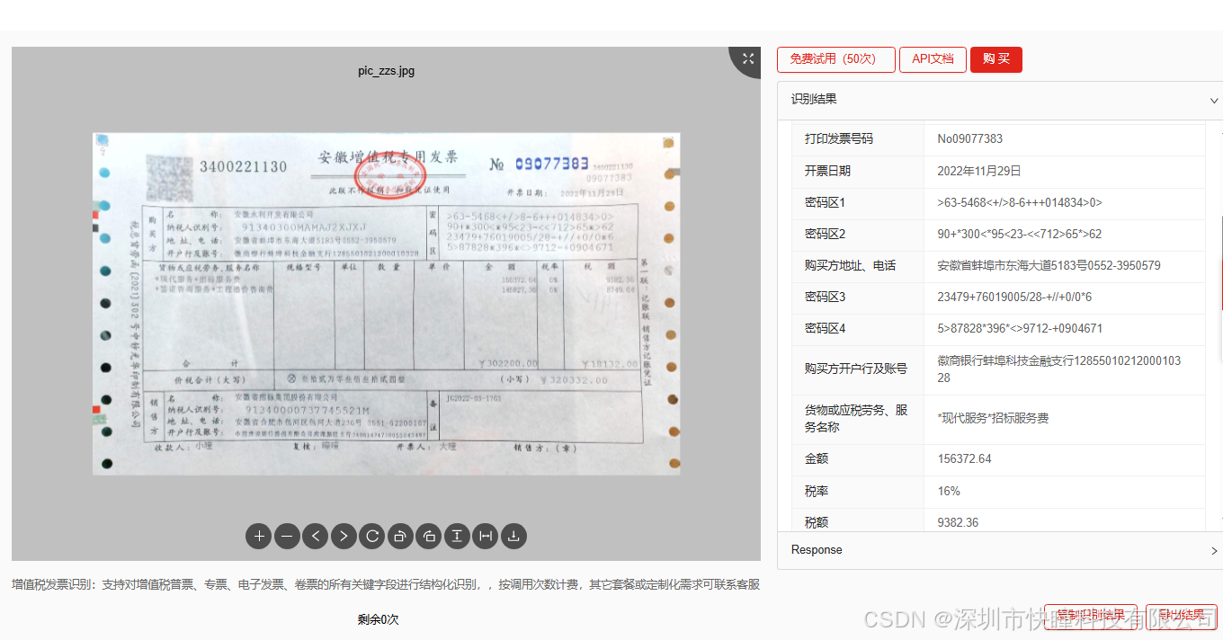The image size is (1223, 640).
Task: Go to previous image with left arrow
Action: (316, 537)
